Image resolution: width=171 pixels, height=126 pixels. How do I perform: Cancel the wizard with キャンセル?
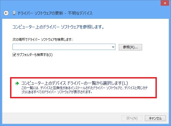pos(155,118)
